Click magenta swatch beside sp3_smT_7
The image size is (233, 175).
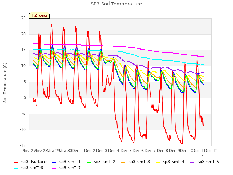click(x=54, y=168)
